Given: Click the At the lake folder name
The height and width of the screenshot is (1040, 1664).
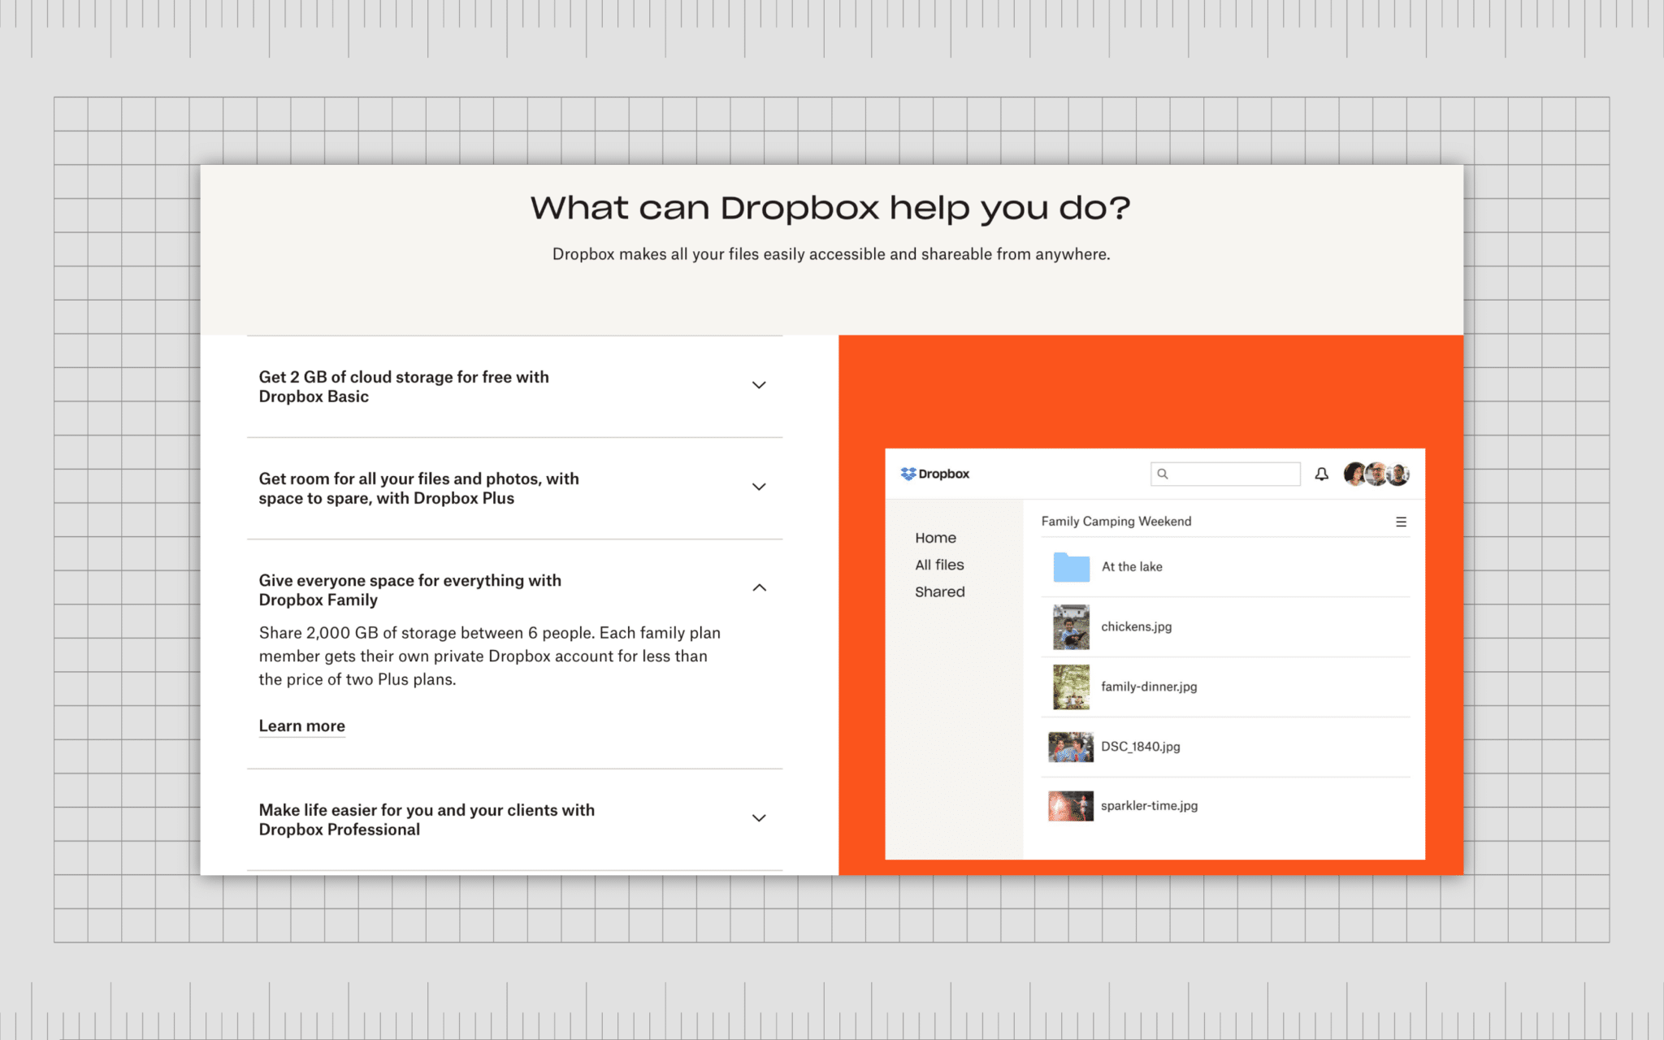Looking at the screenshot, I should (1132, 566).
